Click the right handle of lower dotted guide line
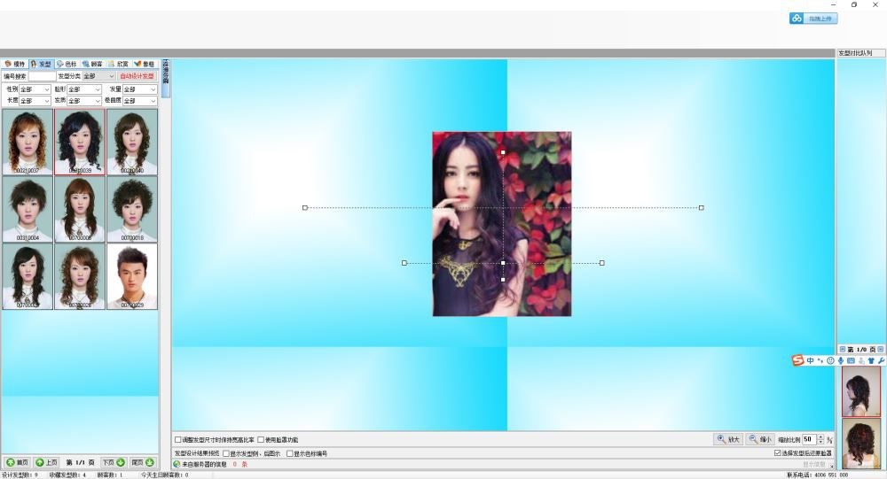The image size is (887, 479). click(602, 263)
